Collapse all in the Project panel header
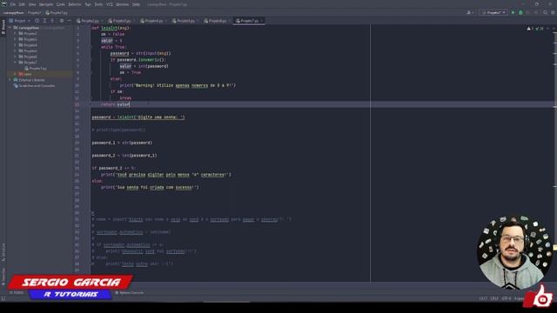 click(52, 21)
